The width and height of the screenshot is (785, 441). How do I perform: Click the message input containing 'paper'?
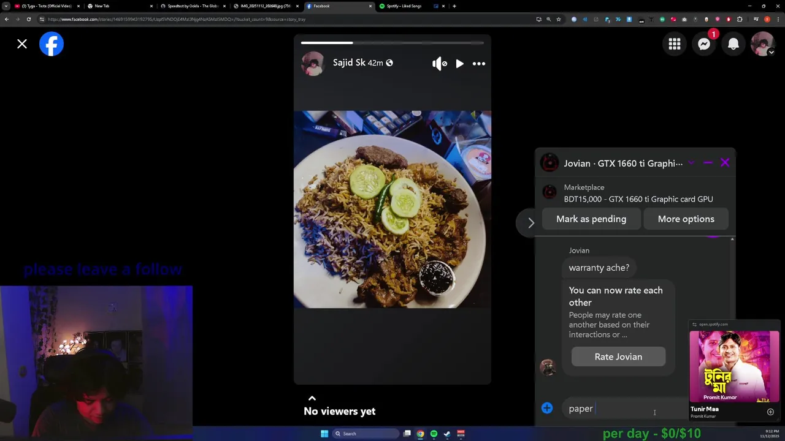(624, 409)
